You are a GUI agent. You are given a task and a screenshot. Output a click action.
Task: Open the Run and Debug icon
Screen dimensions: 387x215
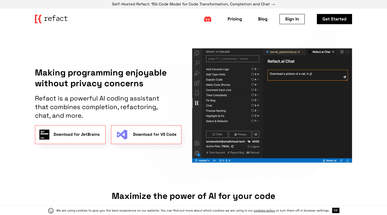click(x=197, y=73)
